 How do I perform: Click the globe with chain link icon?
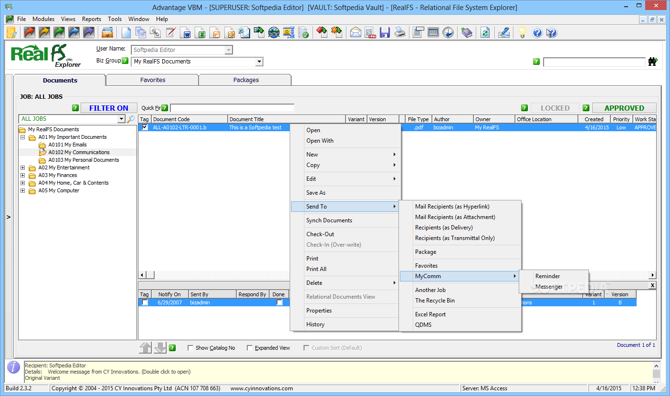(274, 32)
